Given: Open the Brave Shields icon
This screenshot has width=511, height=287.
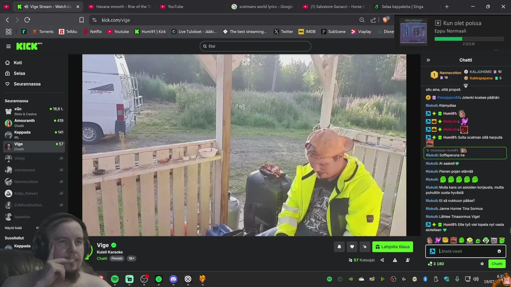Looking at the screenshot, I should click(x=386, y=20).
